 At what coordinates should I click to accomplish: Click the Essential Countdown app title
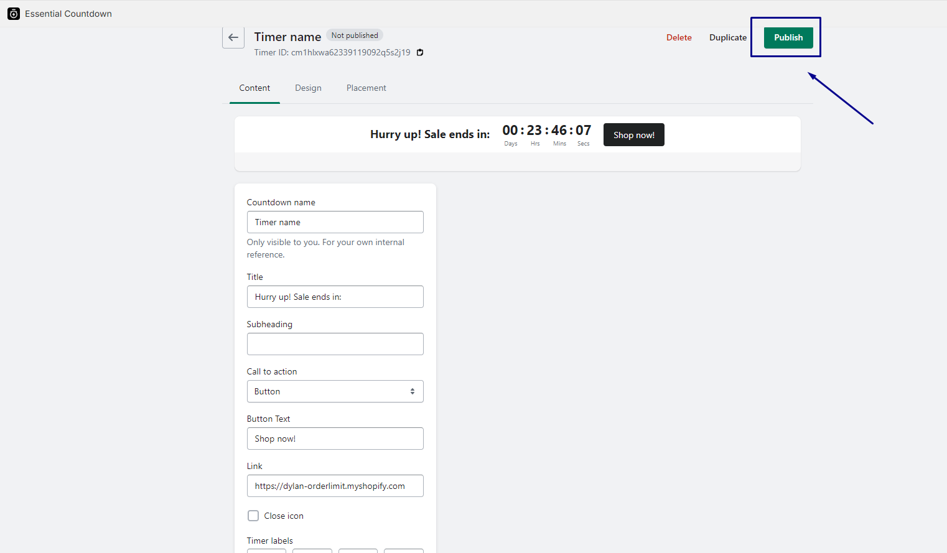(68, 14)
